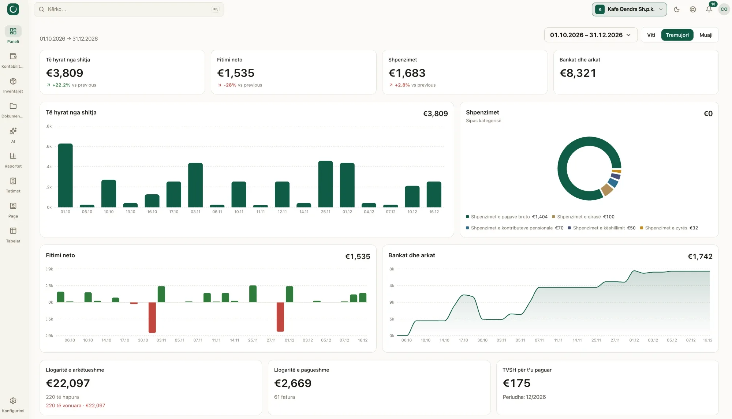Open the Dokumentet folder icon

tap(13, 106)
